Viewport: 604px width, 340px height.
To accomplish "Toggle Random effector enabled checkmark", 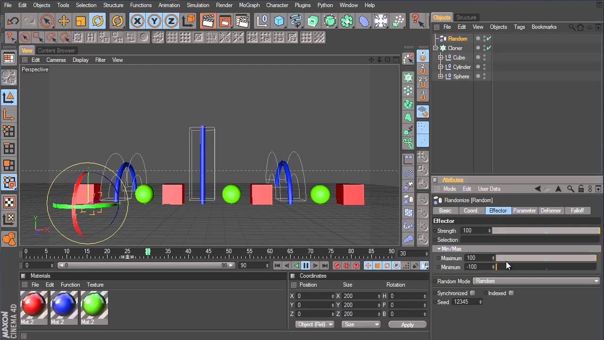I will tap(489, 39).
